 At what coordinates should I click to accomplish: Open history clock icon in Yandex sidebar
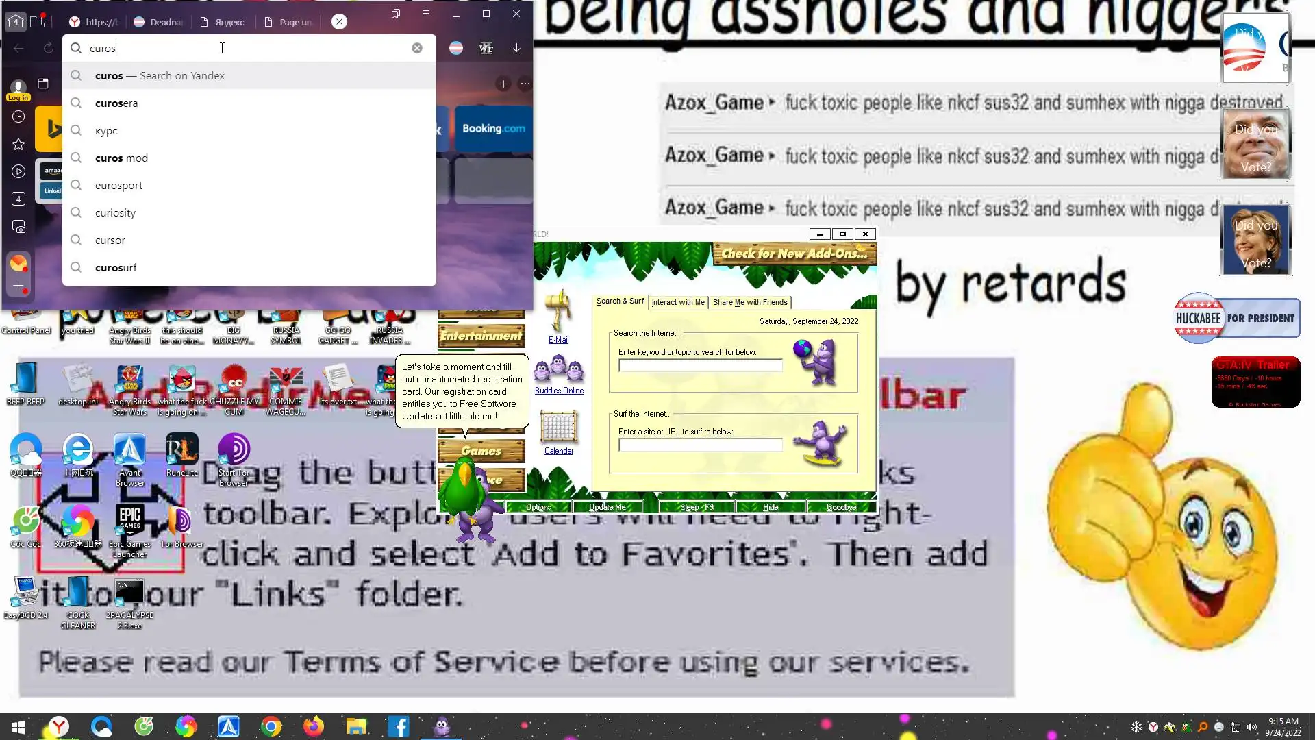(x=18, y=116)
